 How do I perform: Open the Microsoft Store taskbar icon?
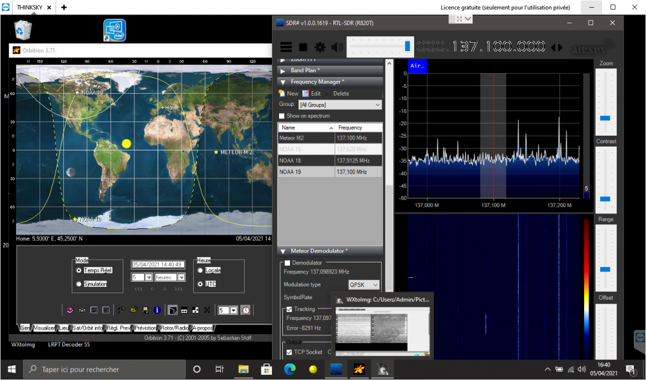pos(267,369)
